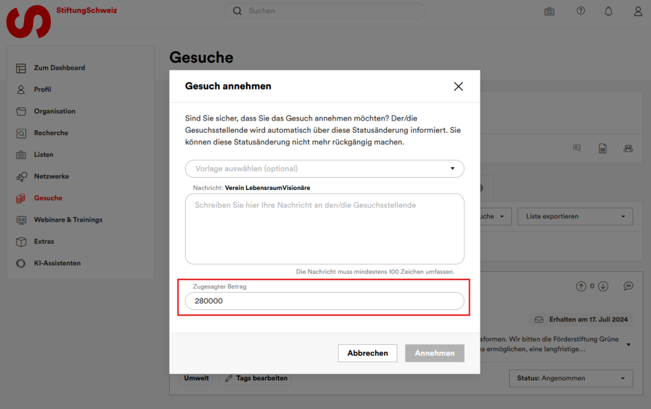
Task: Click the Abbrechen button
Action: [367, 353]
